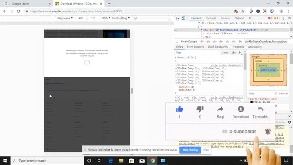Open the No throttling dropdown
This screenshot has height=165, width=293.
pyautogui.click(x=121, y=18)
